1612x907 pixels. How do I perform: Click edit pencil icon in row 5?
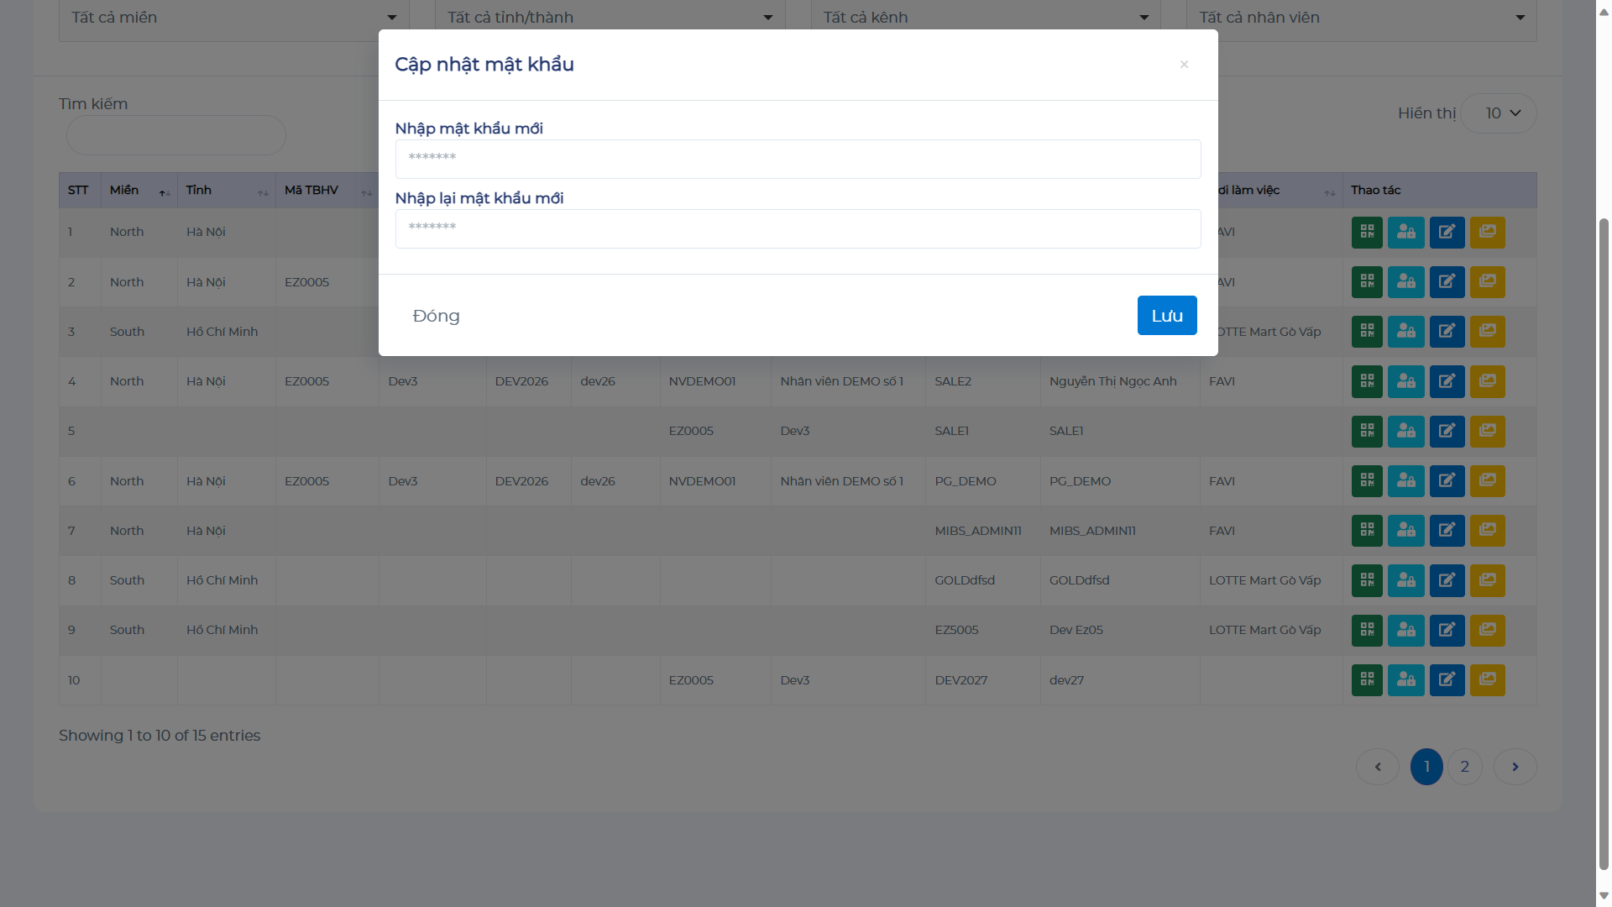[x=1447, y=432]
